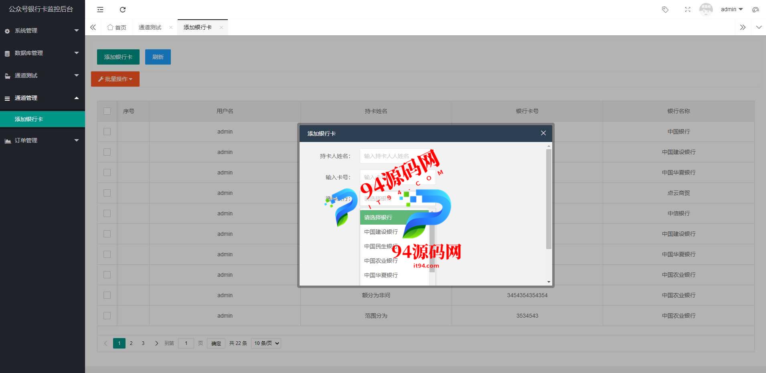This screenshot has width=766, height=373.
Task: Choose 中国建设银行 from dropdown list
Action: (x=395, y=232)
